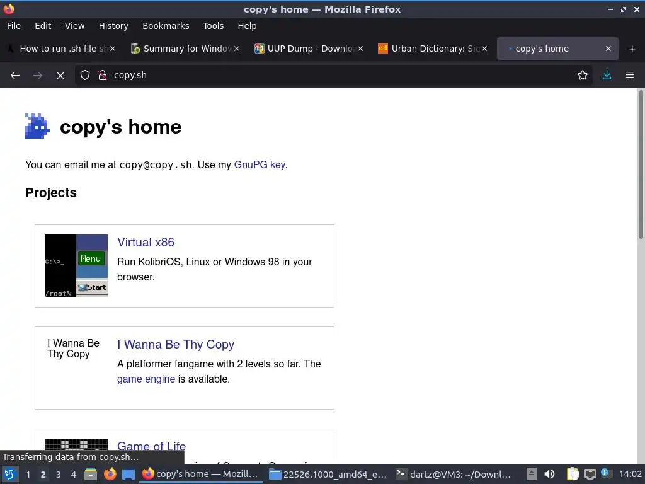645x484 pixels.
Task: Close the 'Summary for Windows' tab
Action: [x=237, y=49]
